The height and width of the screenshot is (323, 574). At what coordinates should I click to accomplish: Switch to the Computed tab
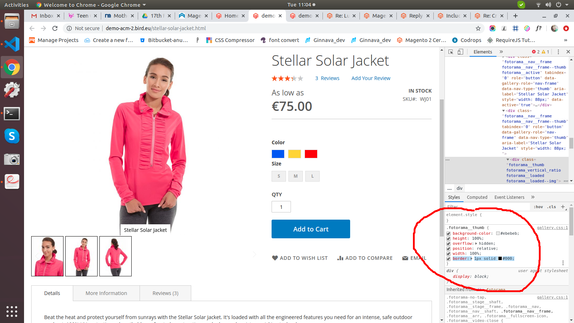click(x=477, y=197)
